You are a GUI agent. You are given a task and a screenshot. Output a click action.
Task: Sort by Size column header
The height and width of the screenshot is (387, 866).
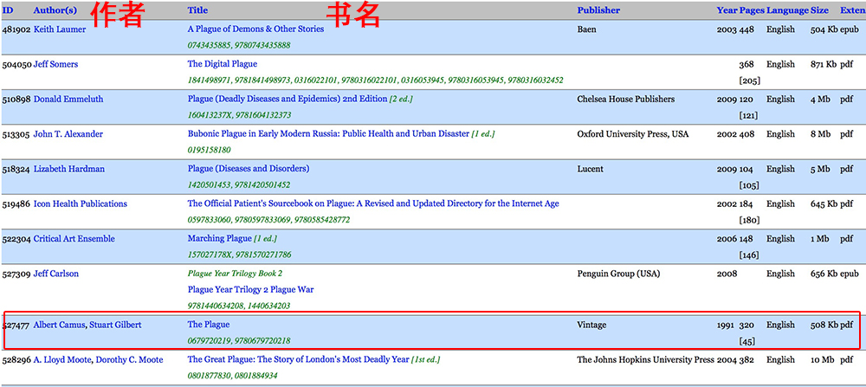click(x=819, y=10)
